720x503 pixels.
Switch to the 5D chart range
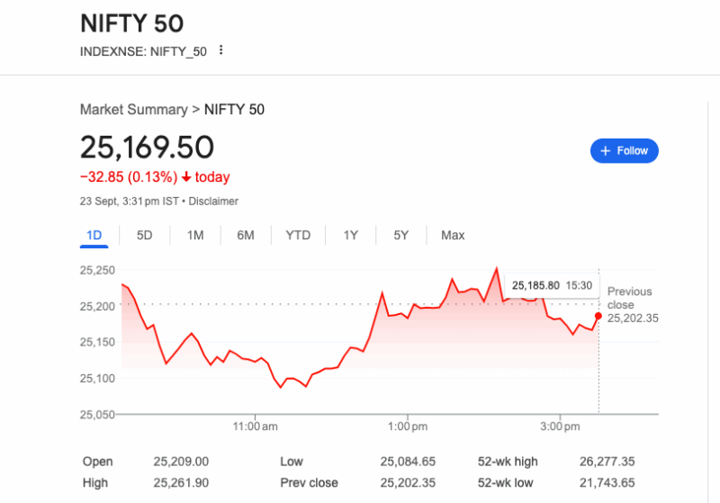tap(144, 236)
